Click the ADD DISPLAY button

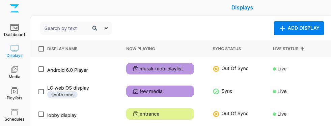(x=299, y=28)
